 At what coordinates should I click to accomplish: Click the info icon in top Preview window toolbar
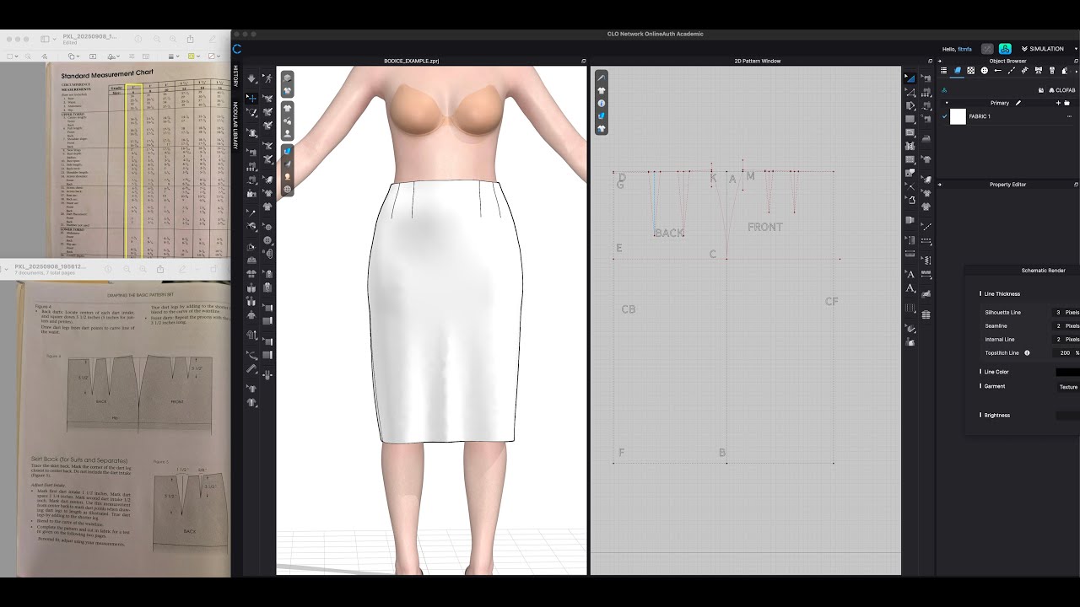138,39
